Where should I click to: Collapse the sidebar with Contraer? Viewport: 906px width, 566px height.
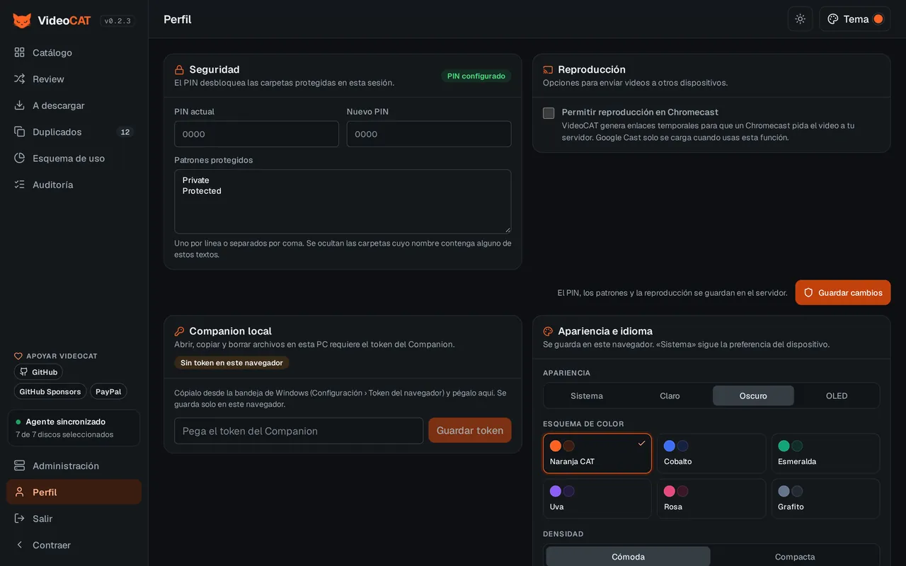(x=74, y=545)
